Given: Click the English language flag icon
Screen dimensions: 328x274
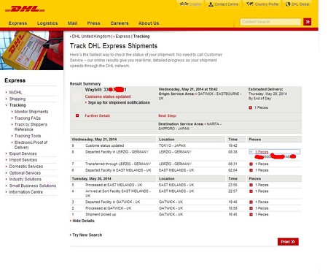Looking at the screenshot, I should [x=184, y=4].
